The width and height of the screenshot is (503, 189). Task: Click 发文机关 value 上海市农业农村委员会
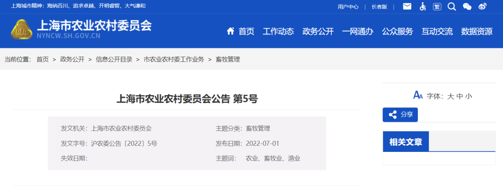point(121,129)
